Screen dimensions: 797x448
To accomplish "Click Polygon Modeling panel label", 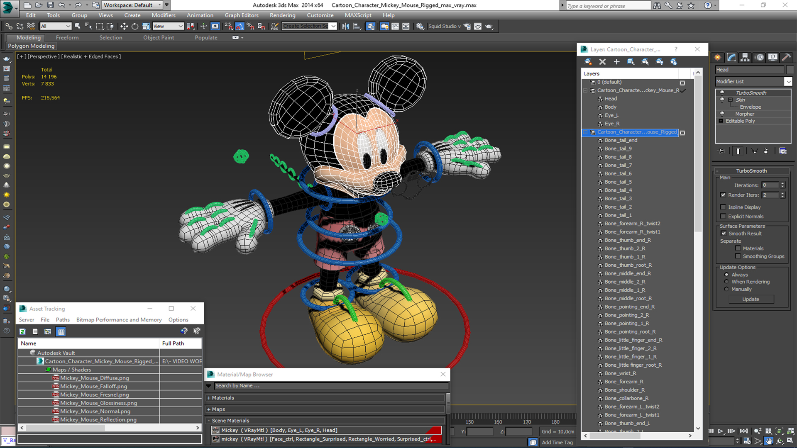I will pyautogui.click(x=31, y=46).
